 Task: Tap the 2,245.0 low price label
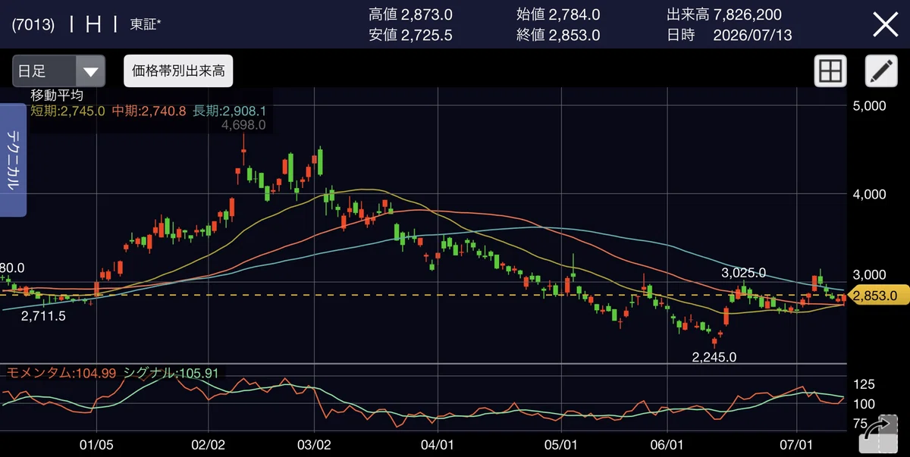click(x=714, y=356)
